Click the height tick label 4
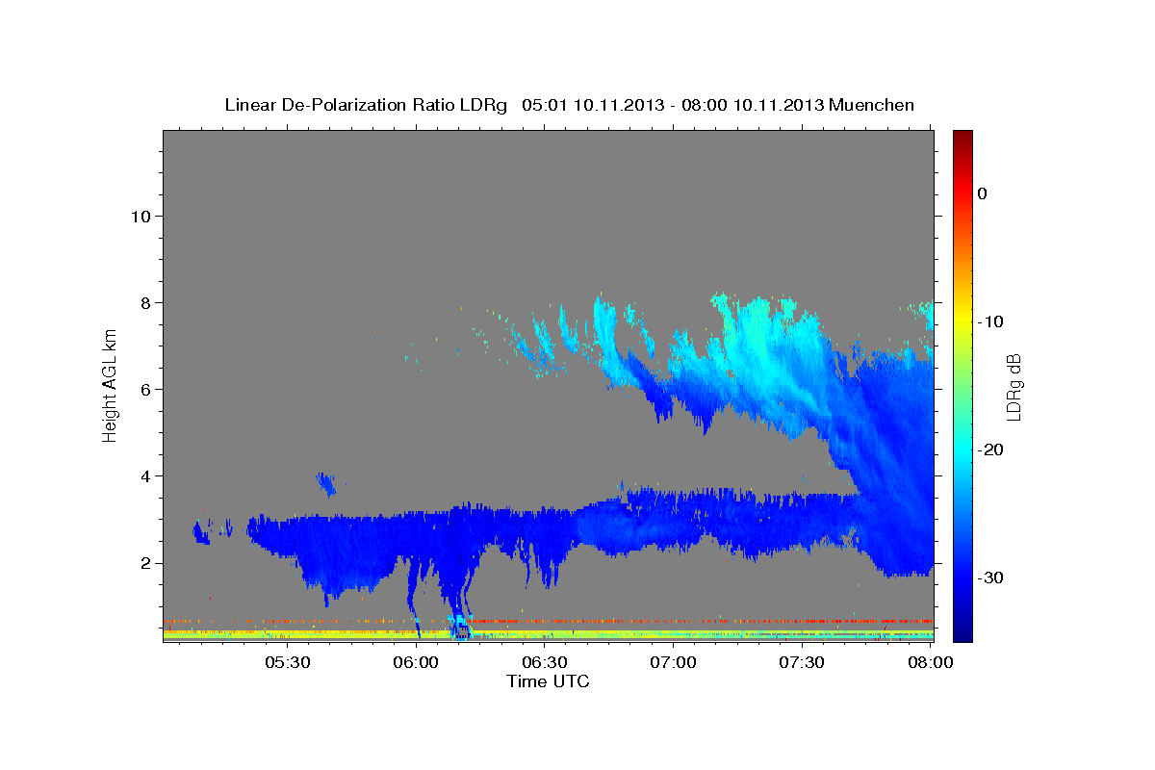Image resolution: width=1155 pixels, height=770 pixels. click(146, 475)
